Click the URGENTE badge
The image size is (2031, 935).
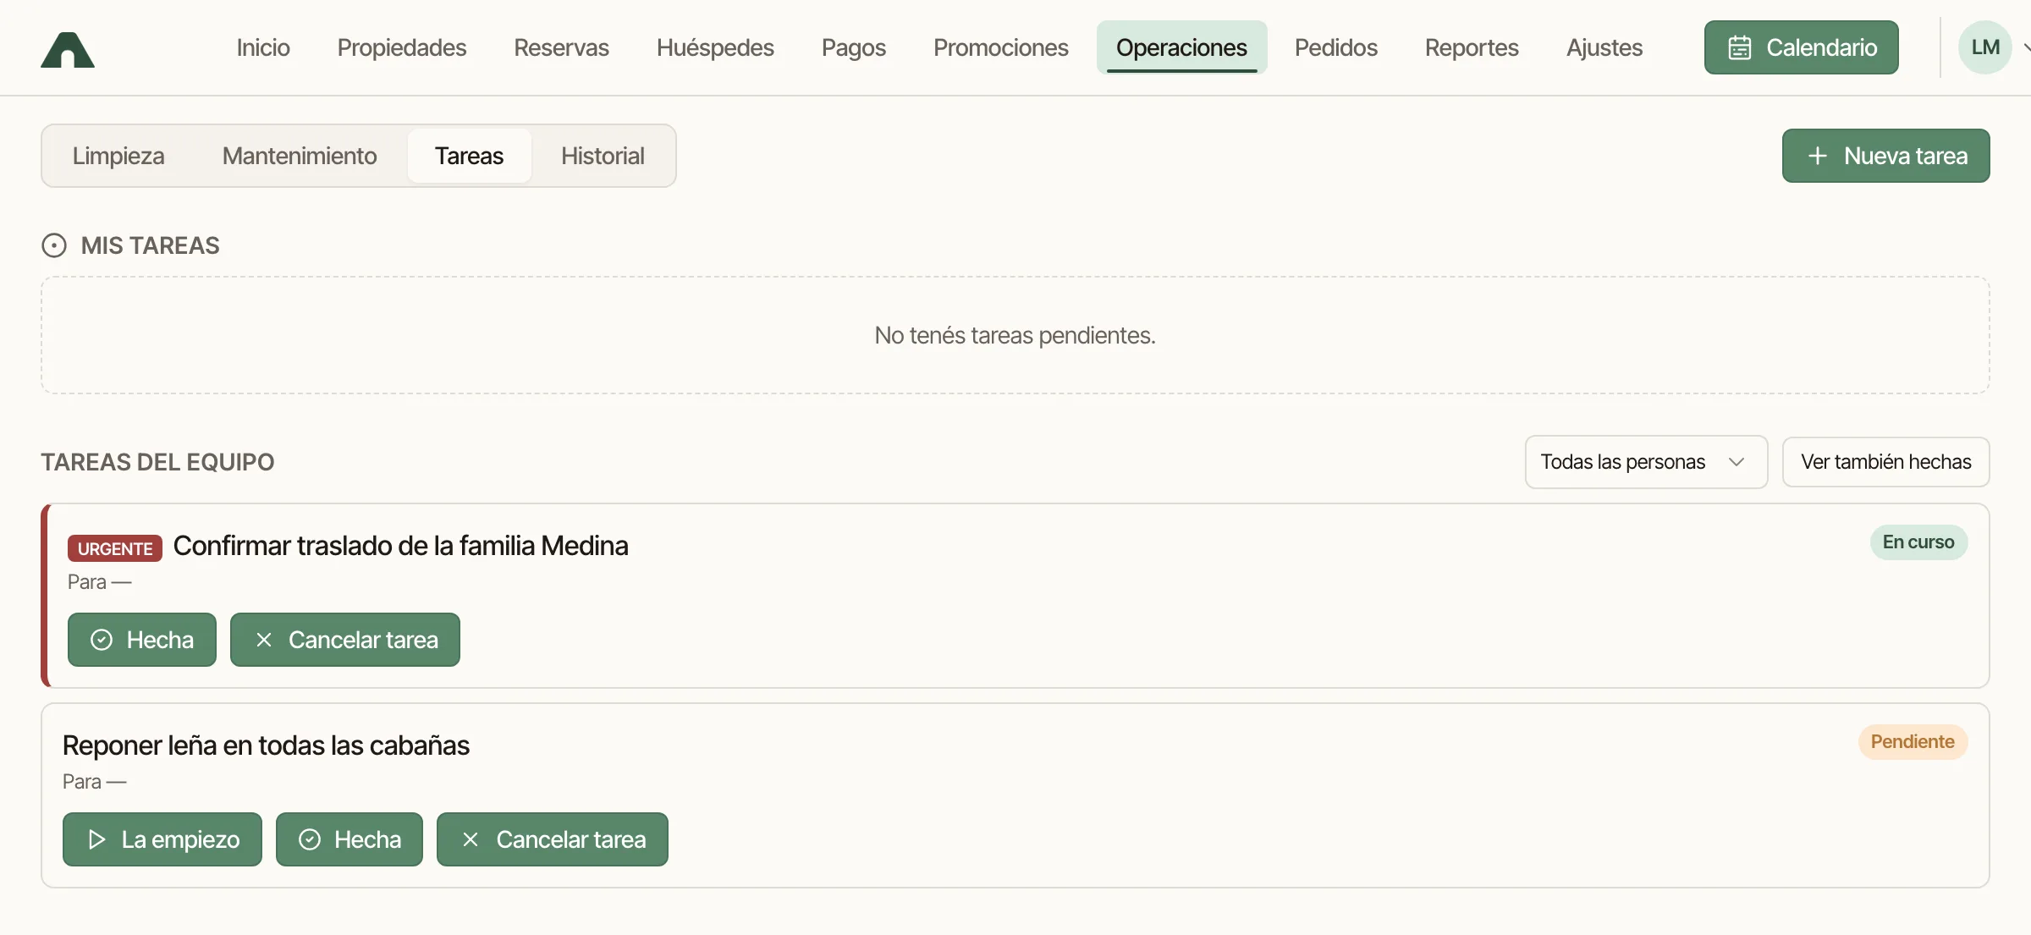(115, 548)
